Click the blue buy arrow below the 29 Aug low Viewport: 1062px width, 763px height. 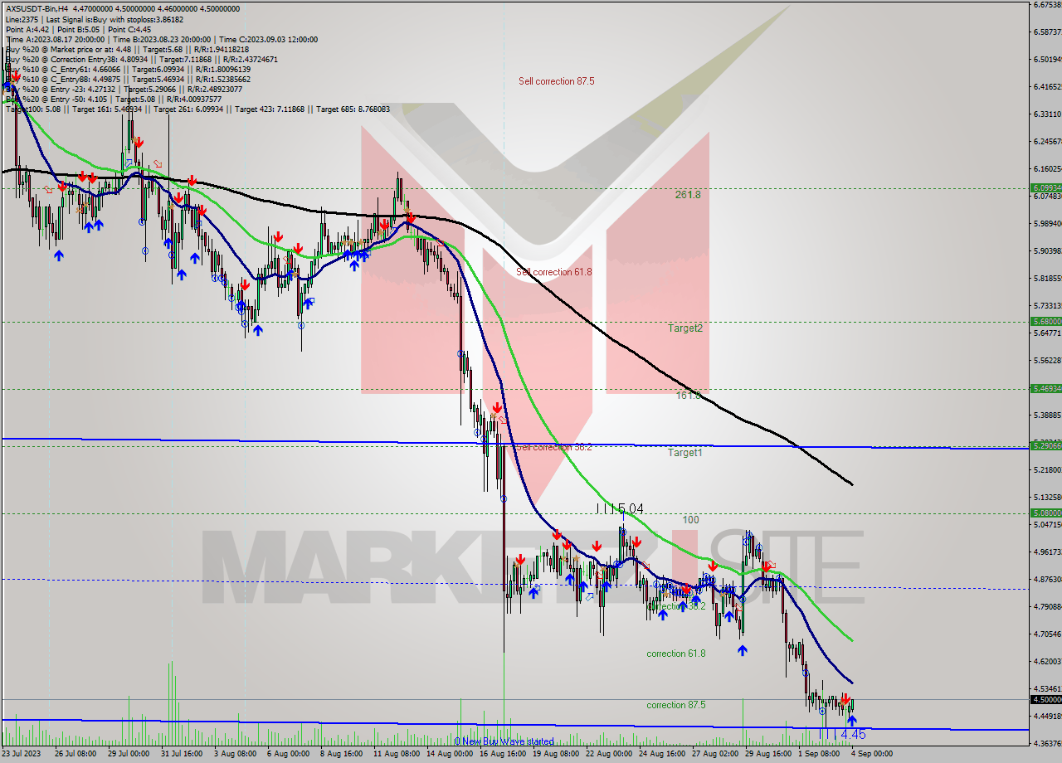pos(742,650)
